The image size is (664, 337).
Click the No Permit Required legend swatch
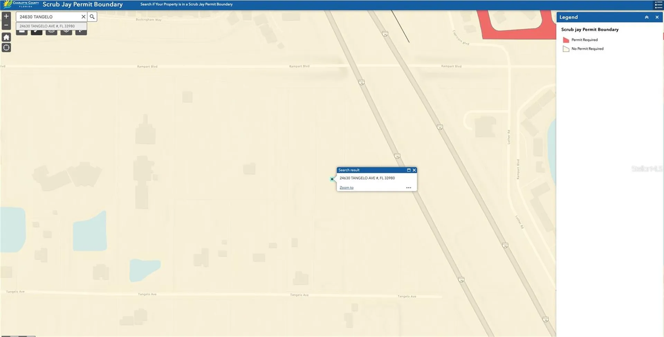566,49
